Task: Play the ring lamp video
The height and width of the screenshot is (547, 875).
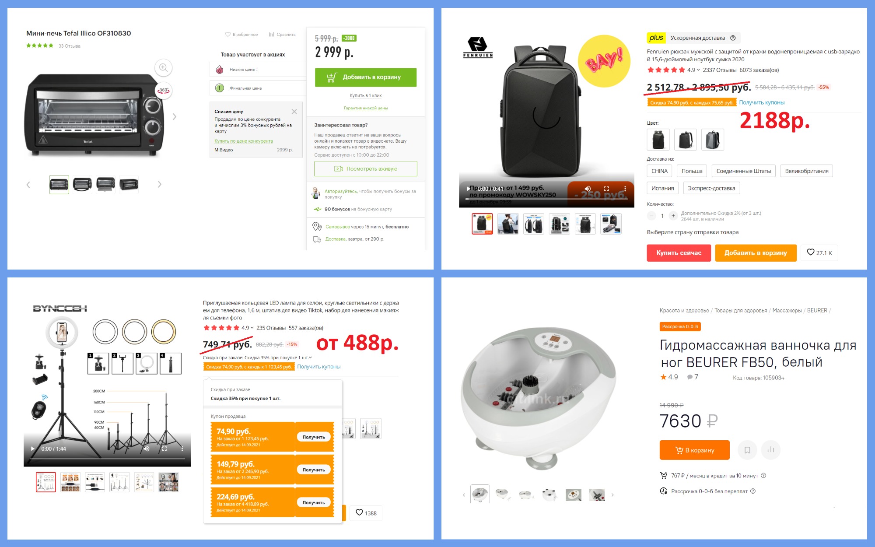Action: point(32,449)
